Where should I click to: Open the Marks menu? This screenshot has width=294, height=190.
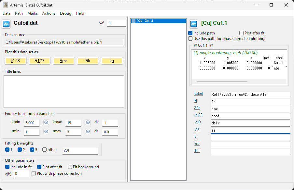pyautogui.click(x=33, y=13)
